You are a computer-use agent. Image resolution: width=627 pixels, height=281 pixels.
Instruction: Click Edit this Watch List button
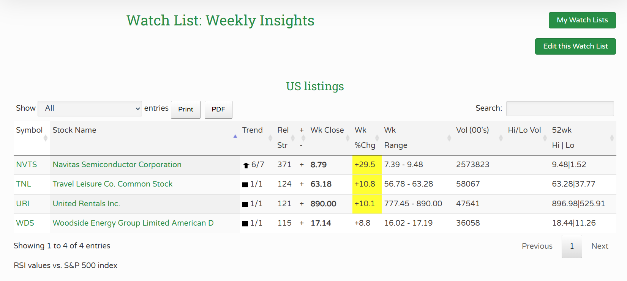point(575,46)
